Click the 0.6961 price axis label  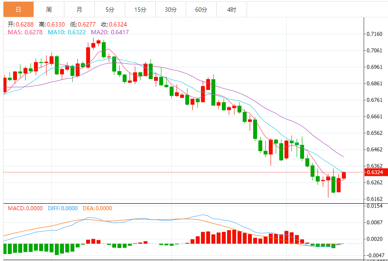pos(375,67)
